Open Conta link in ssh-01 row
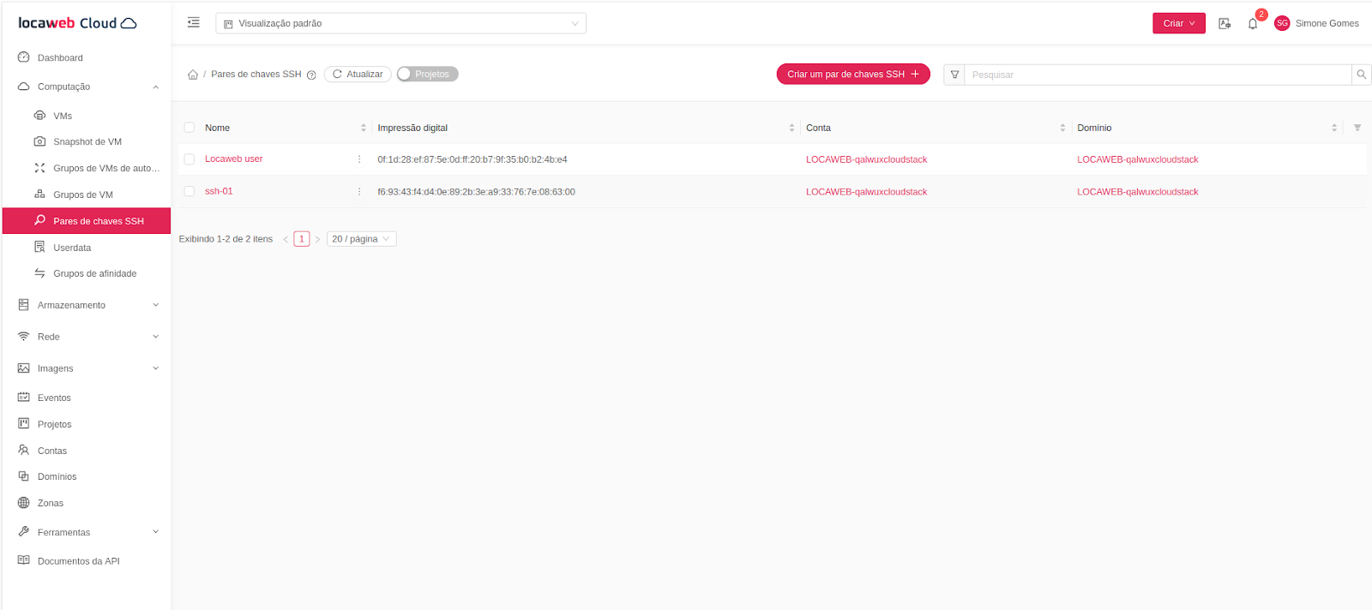Screen dimensions: 1372x610 point(866,192)
